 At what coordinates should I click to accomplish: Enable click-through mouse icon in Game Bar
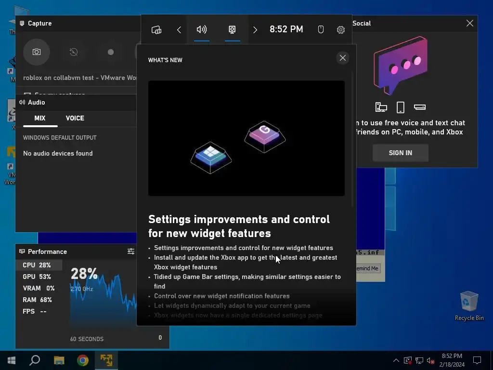click(321, 29)
